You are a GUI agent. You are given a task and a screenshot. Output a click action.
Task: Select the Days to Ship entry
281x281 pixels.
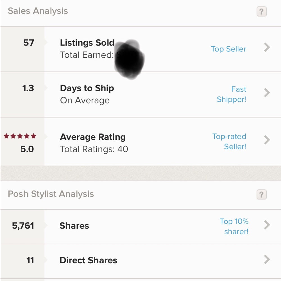tap(140, 94)
